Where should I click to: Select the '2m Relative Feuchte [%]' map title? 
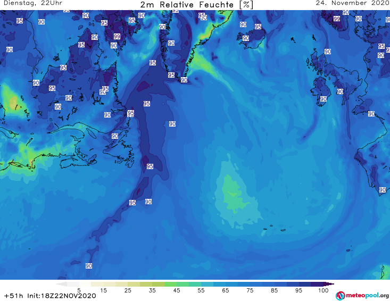196,5
